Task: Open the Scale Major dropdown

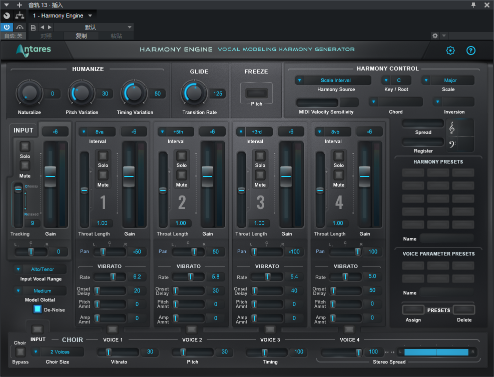Action: point(448,80)
